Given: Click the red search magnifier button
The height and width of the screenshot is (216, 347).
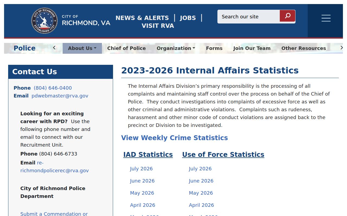Looking at the screenshot, I should 287,16.
